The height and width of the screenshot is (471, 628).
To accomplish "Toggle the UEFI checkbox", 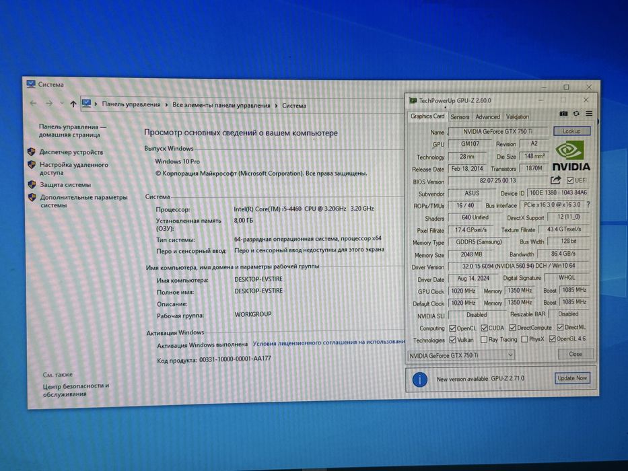I will point(570,180).
